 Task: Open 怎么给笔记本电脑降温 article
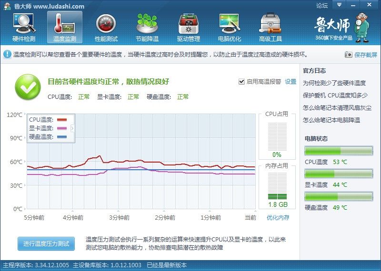[331, 120]
